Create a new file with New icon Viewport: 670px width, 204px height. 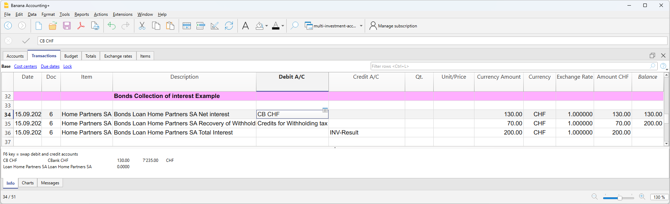pos(39,26)
